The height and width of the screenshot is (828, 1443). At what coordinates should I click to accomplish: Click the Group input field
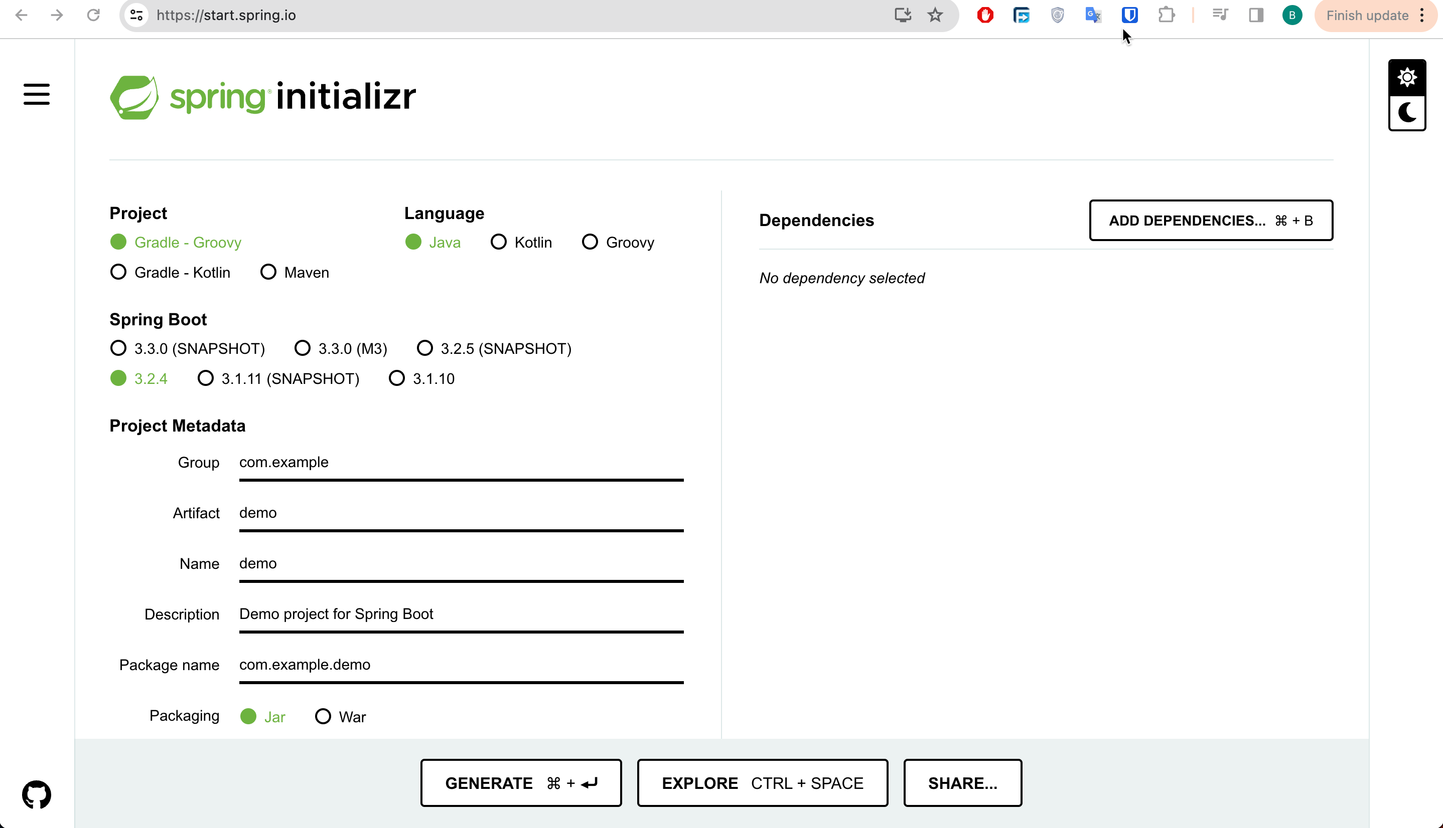pyautogui.click(x=461, y=463)
